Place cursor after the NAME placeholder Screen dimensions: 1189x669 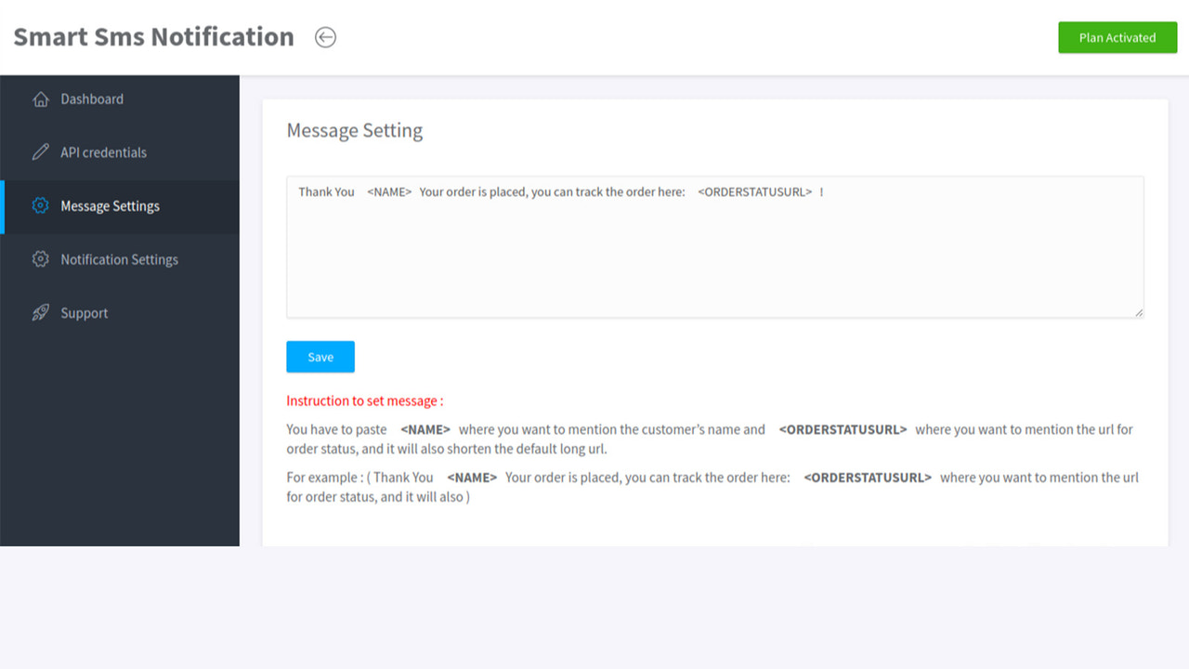(x=413, y=191)
